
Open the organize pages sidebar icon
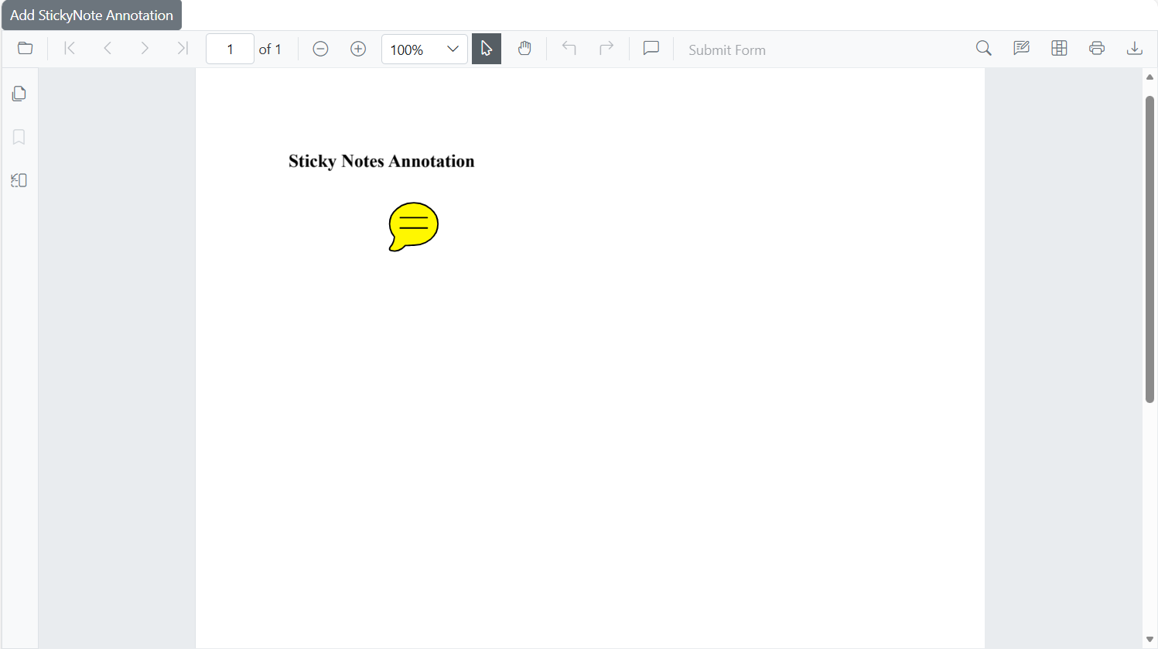pos(19,180)
